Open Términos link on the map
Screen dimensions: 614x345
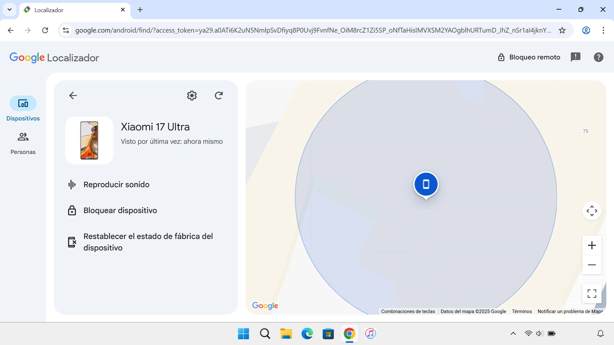522,311
